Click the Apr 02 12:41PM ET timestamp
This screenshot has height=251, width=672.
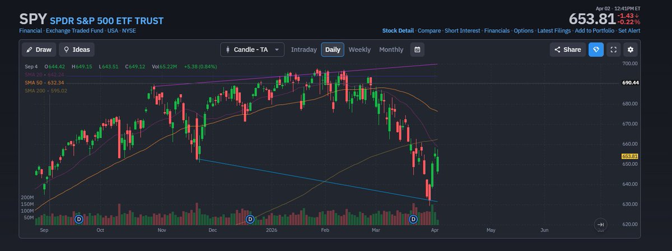tap(618, 8)
